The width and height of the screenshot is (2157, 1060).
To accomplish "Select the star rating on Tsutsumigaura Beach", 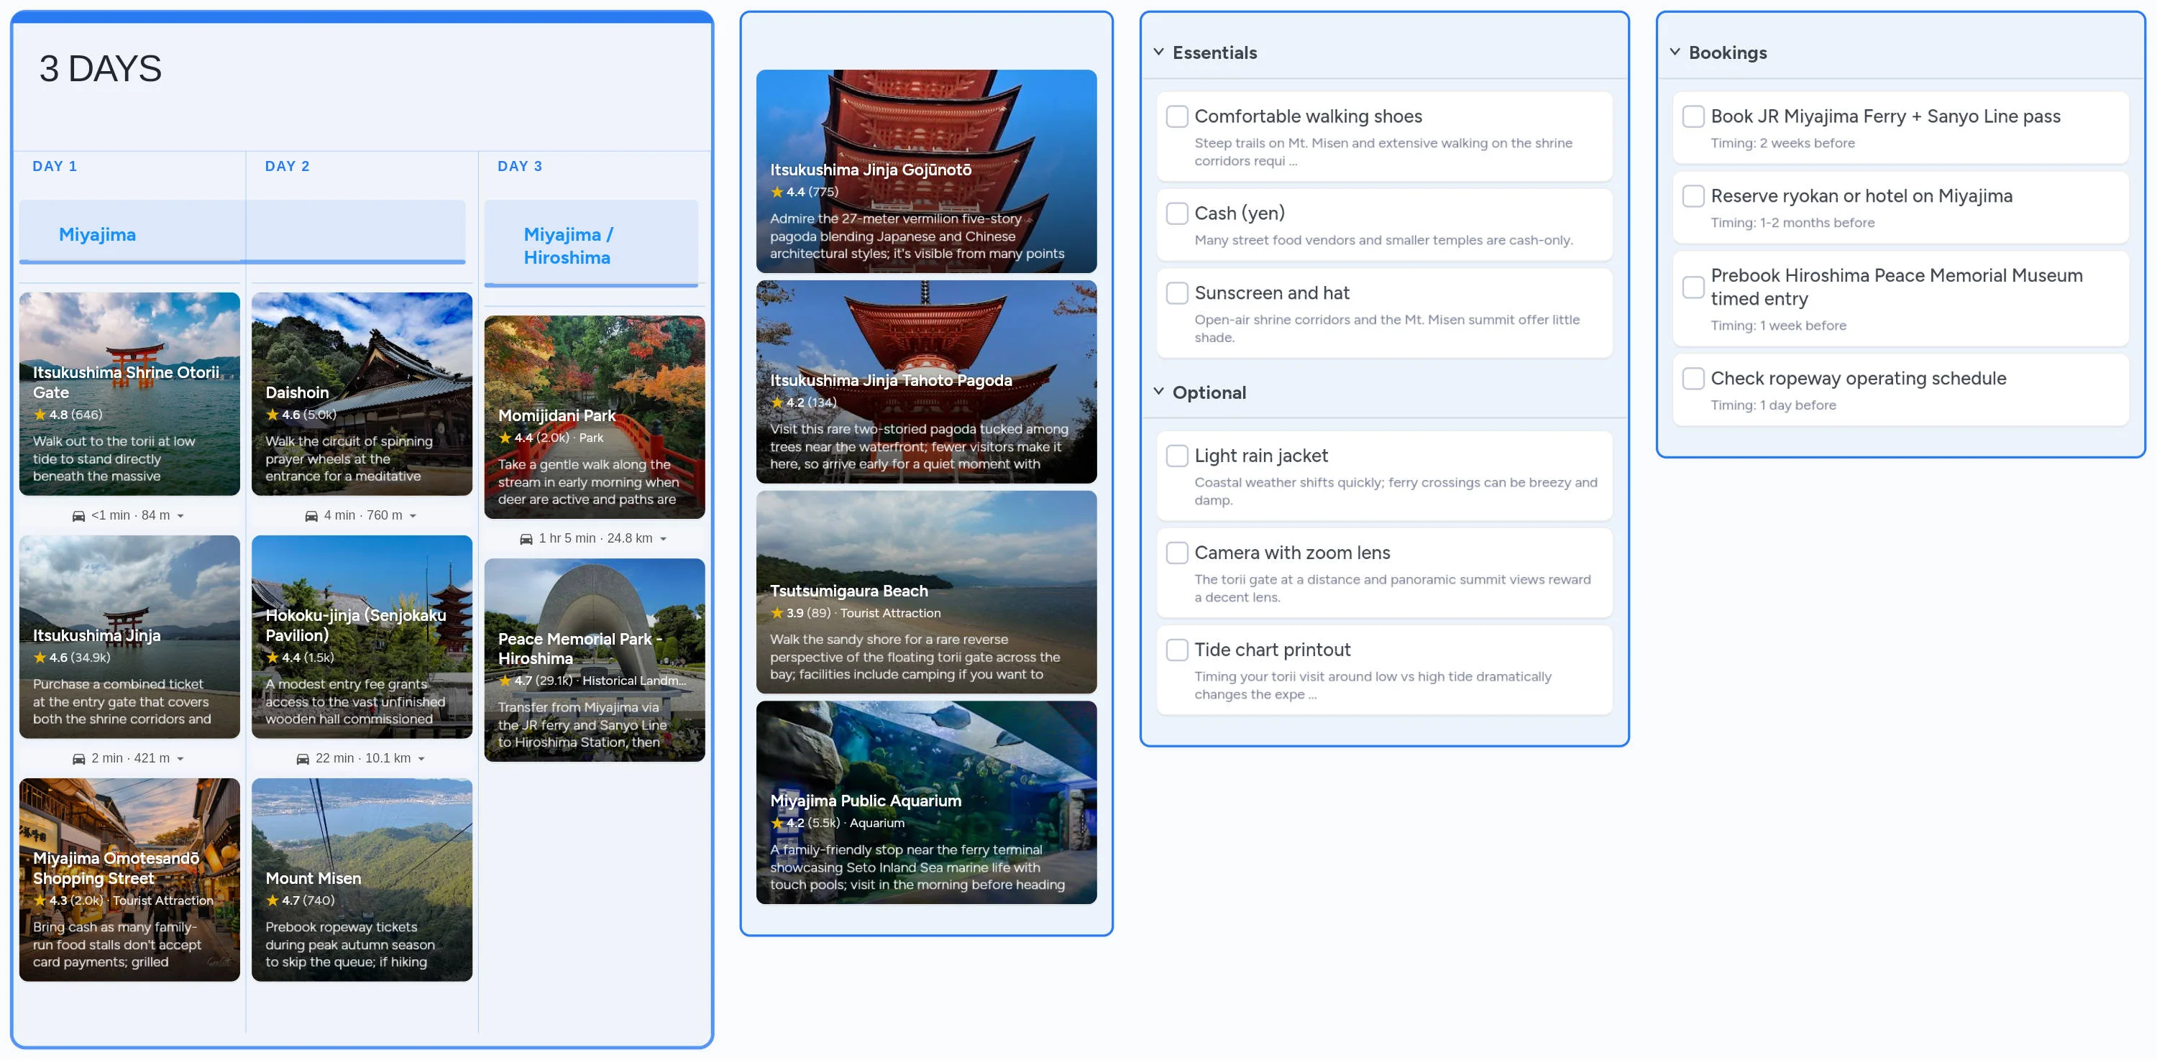I will [777, 613].
